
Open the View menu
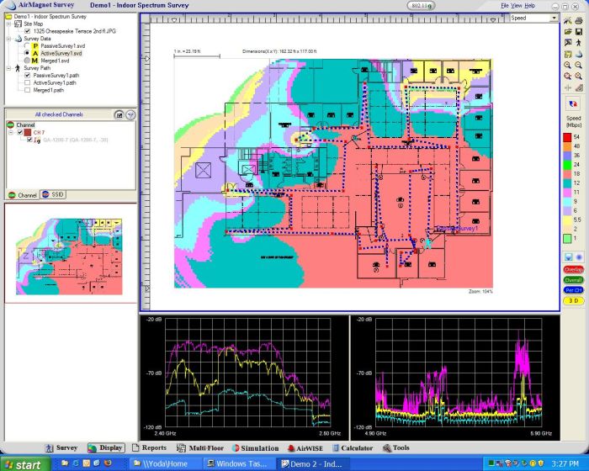pos(517,6)
